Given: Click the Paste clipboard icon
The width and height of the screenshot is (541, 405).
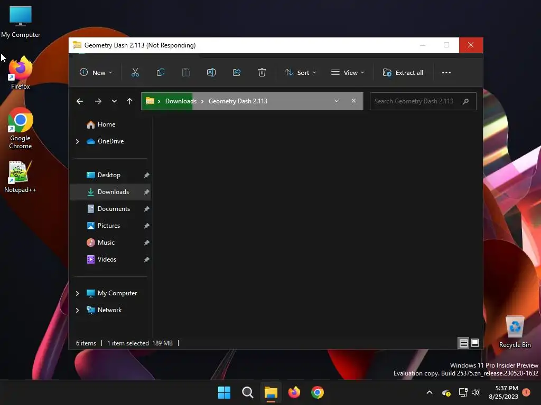Looking at the screenshot, I should (186, 73).
